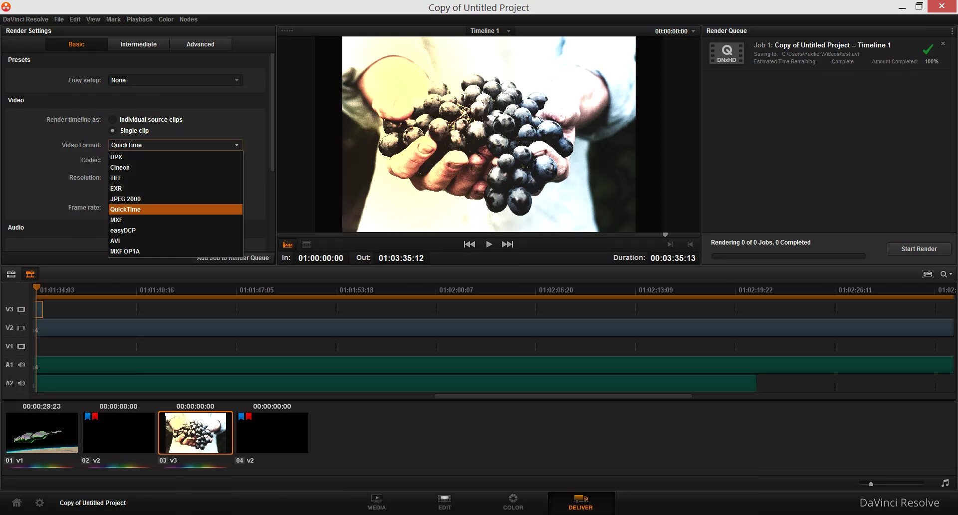The width and height of the screenshot is (958, 515).
Task: Click the viewer scrub bar handle
Action: tap(665, 235)
